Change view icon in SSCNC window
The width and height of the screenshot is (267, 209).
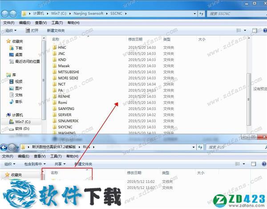point(239,30)
